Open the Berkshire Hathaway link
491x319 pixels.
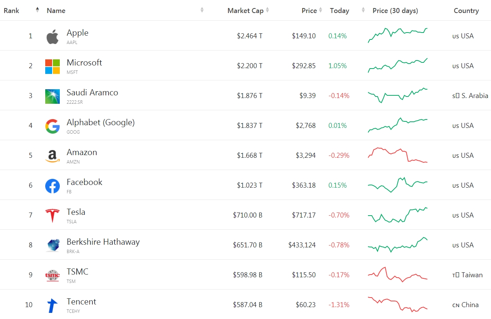tap(103, 242)
